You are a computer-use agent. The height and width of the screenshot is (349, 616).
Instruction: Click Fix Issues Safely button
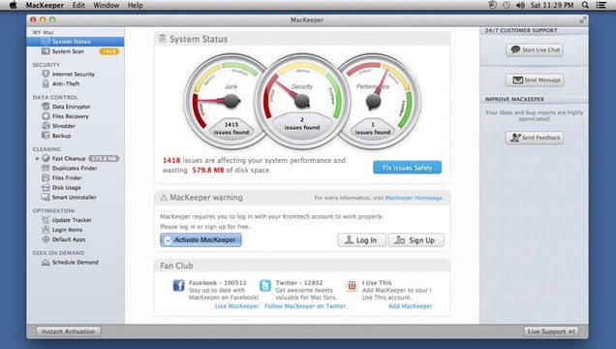click(x=407, y=168)
